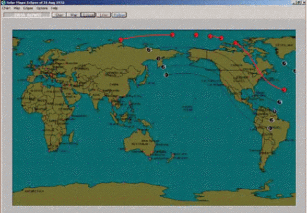Select red eclipse marker off the US east coast
The height and width of the screenshot is (213, 307).
[284, 90]
